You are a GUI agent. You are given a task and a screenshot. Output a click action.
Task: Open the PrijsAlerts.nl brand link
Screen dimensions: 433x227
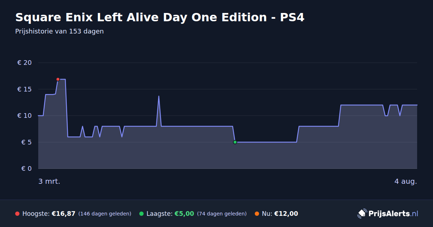(x=388, y=214)
